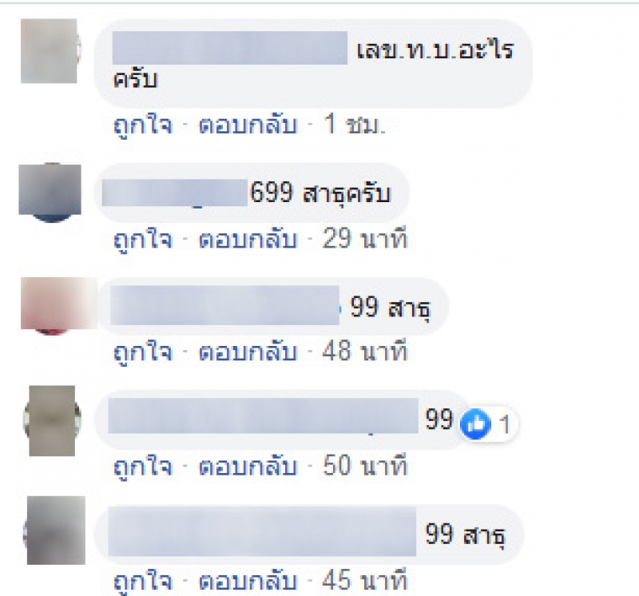Click ตอบกลับ on the 48 นาที comment
Screen dimensions: 639x596
248,352
